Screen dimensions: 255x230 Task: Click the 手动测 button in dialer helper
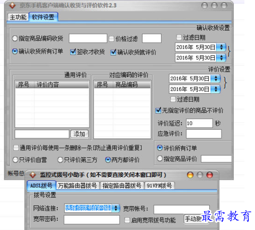(x=196, y=219)
